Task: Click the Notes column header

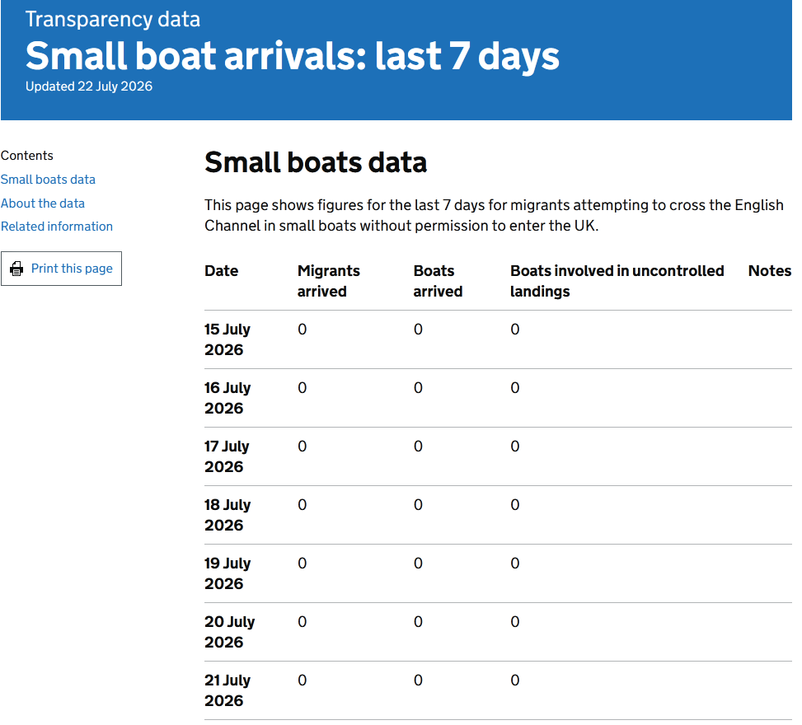Action: pos(770,270)
